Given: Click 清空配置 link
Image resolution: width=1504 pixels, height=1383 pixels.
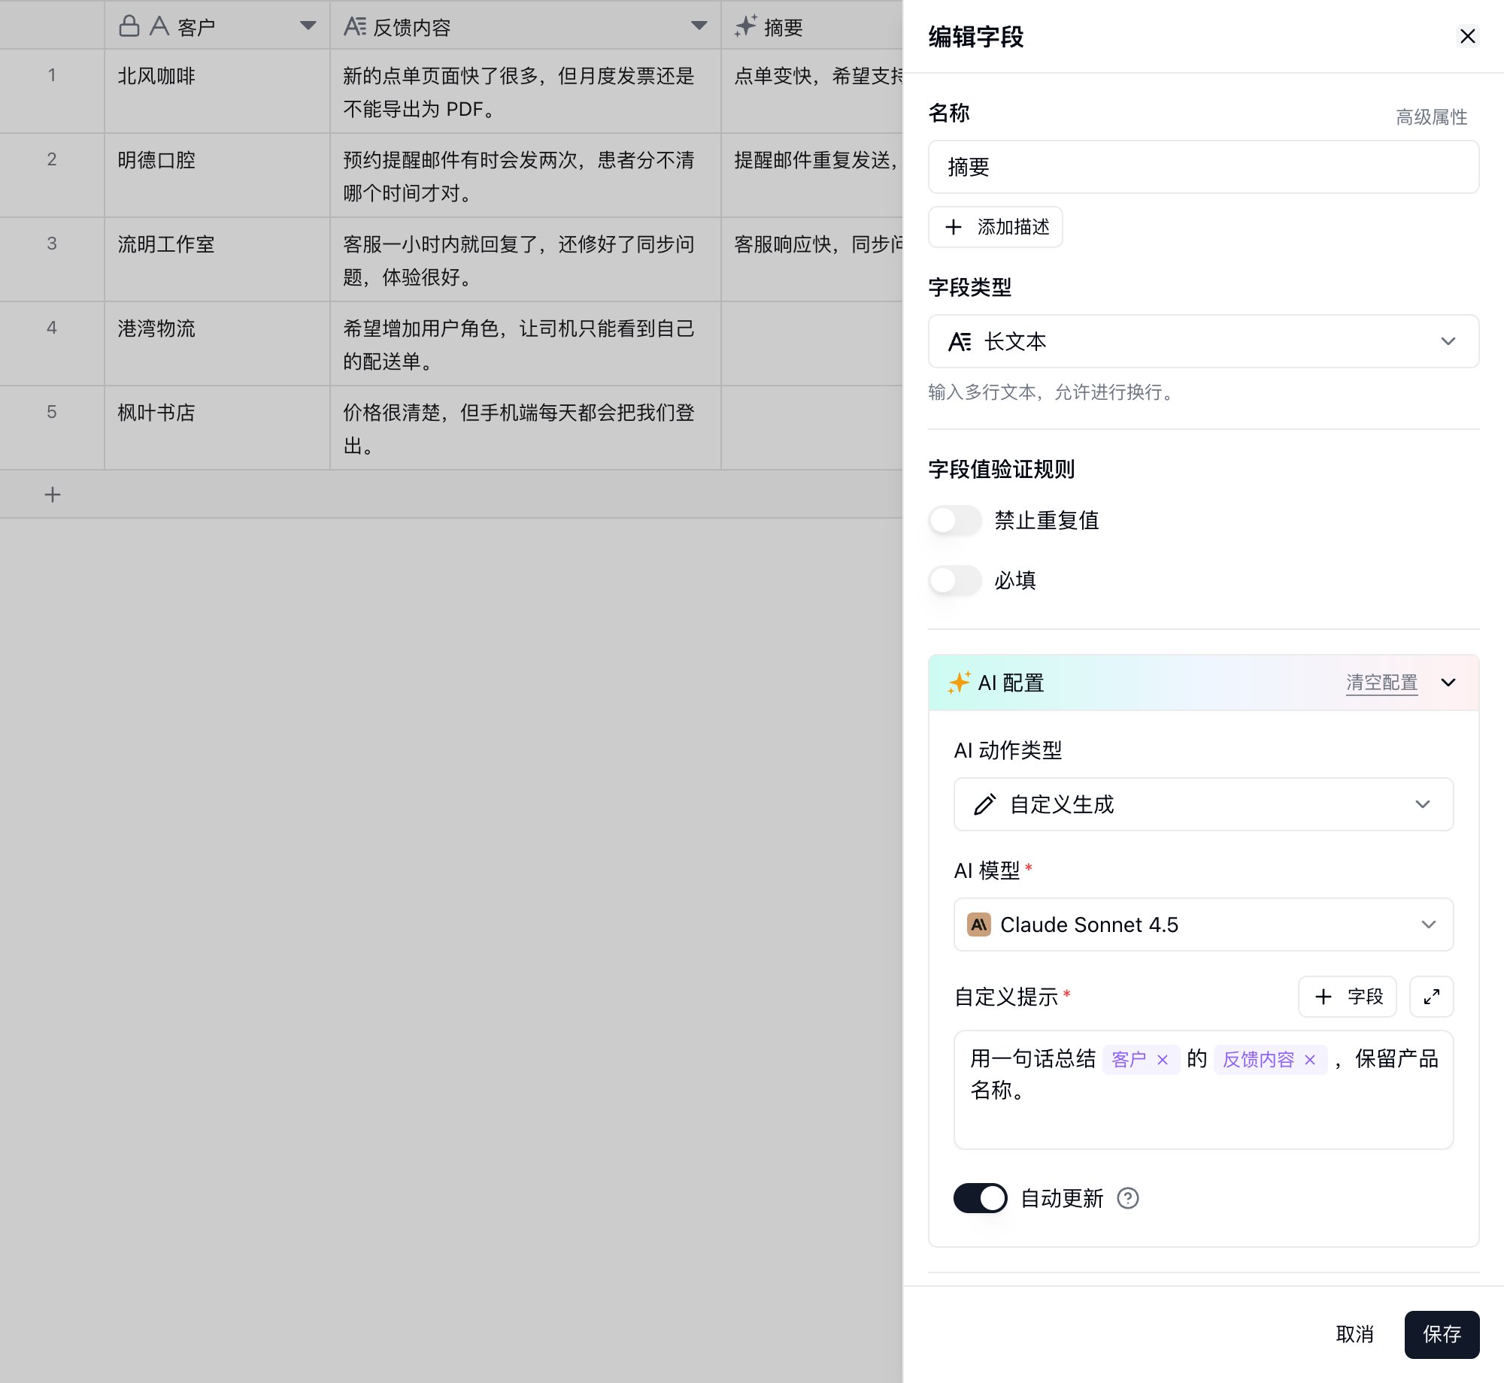Looking at the screenshot, I should (1381, 682).
